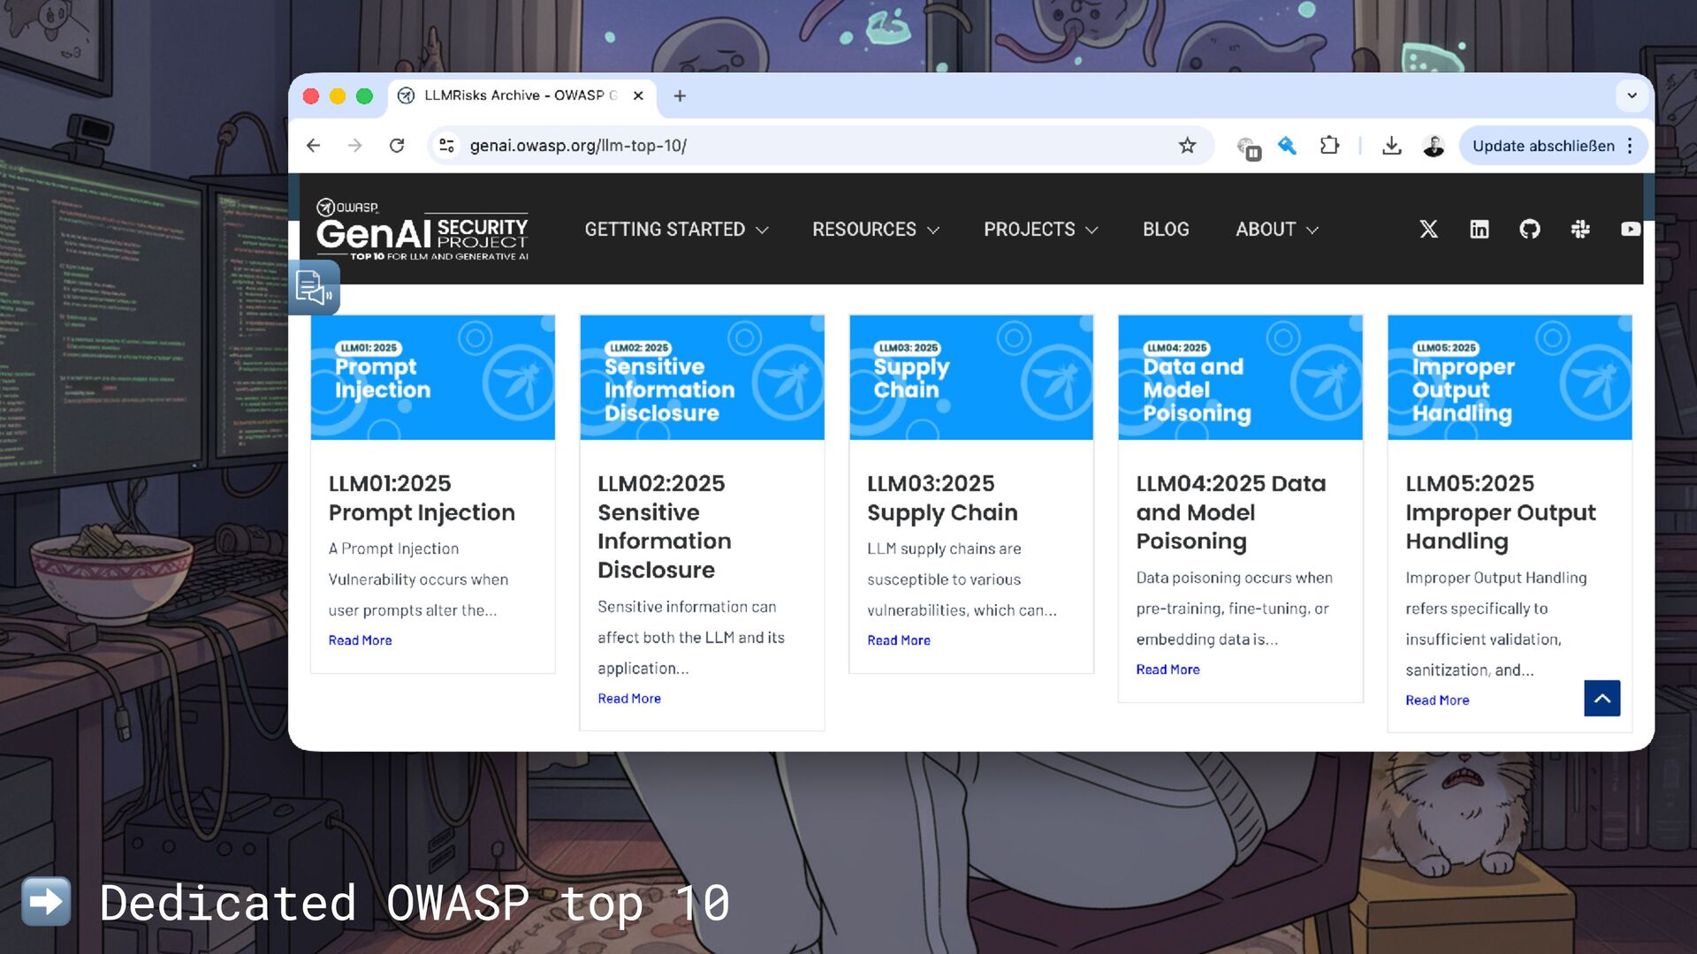1697x954 pixels.
Task: Click the Update abschließen button
Action: 1542,146
